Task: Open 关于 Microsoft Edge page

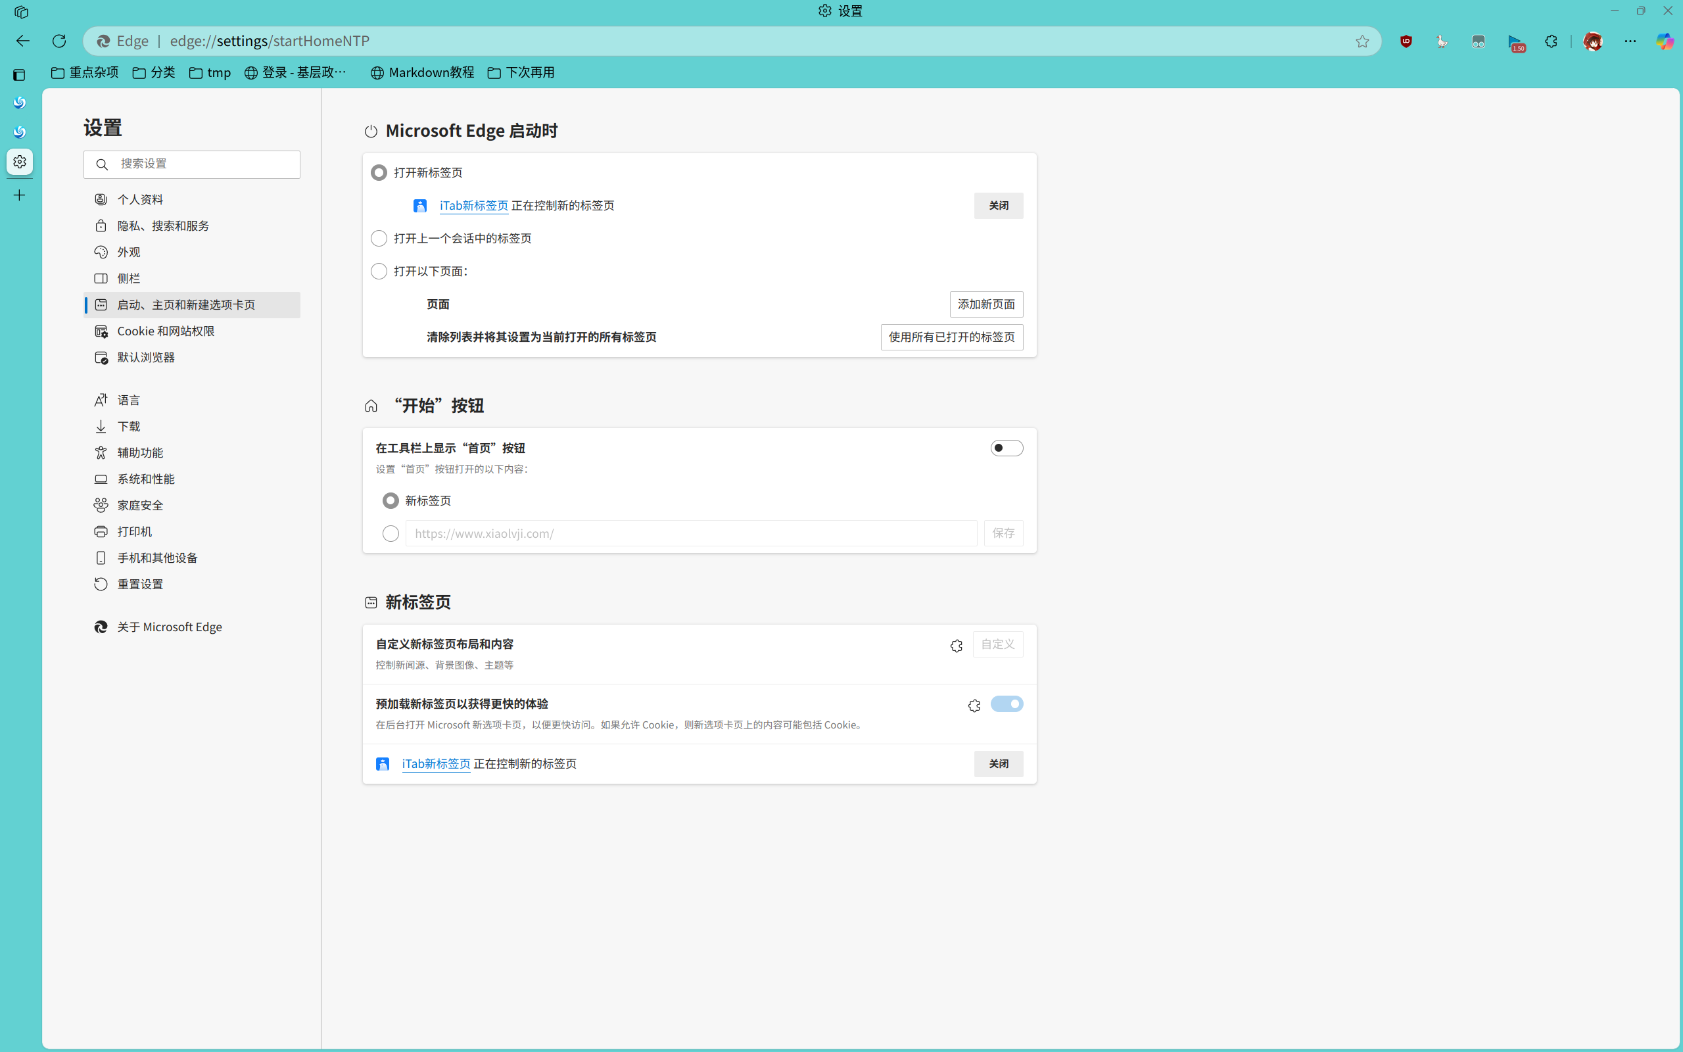Action: tap(192, 627)
